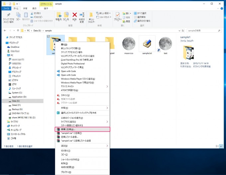Open OneDrive in the navigation pane

click(13, 47)
